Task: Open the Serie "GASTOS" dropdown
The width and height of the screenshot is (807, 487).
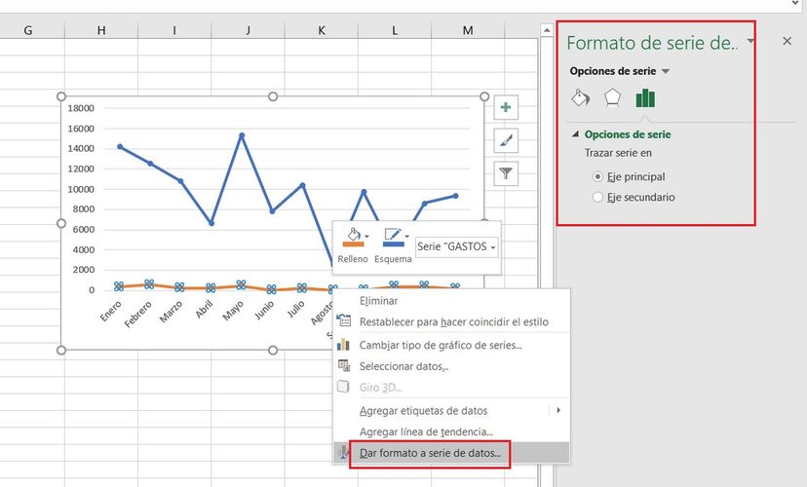Action: pos(457,247)
